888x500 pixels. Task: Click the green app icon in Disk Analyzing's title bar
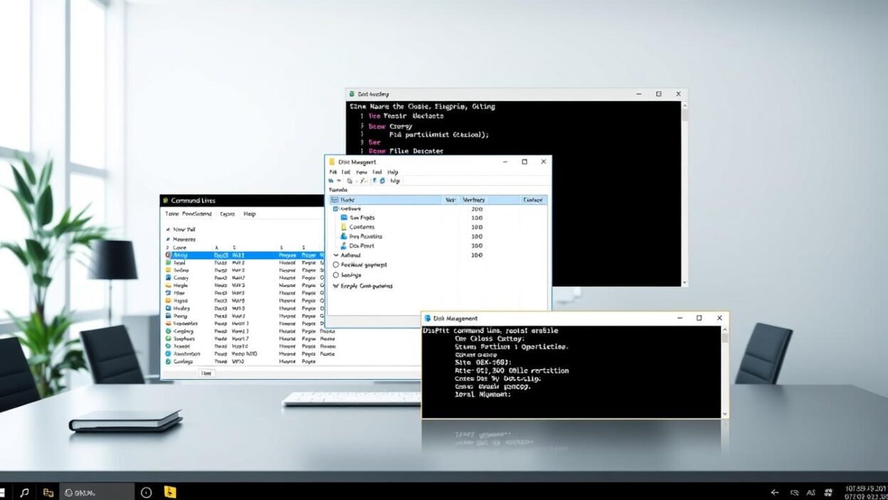point(351,93)
